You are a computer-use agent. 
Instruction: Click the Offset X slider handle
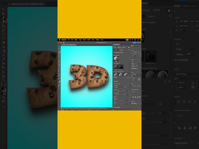pyautogui.click(x=115, y=100)
